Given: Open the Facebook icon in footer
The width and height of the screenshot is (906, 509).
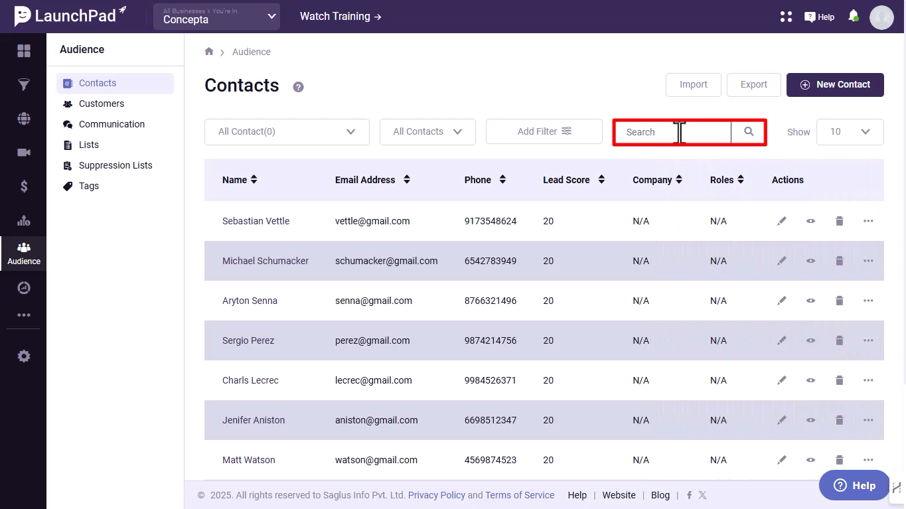Looking at the screenshot, I should coord(690,495).
